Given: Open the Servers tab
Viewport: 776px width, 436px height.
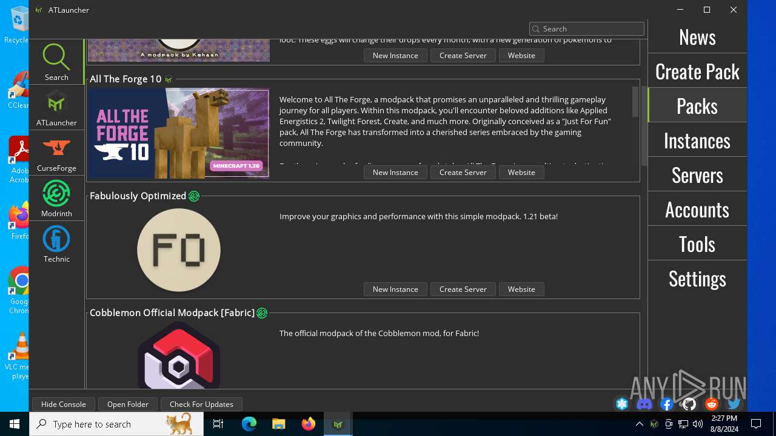Looking at the screenshot, I should (x=697, y=174).
